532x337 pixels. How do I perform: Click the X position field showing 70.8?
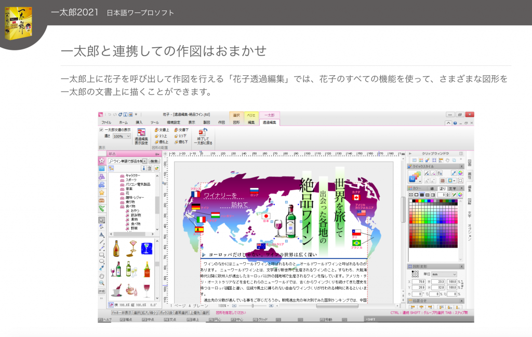pyautogui.click(x=419, y=282)
